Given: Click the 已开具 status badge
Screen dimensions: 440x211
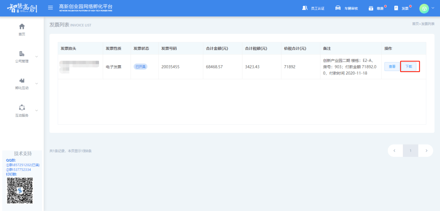Looking at the screenshot, I should pos(140,67).
